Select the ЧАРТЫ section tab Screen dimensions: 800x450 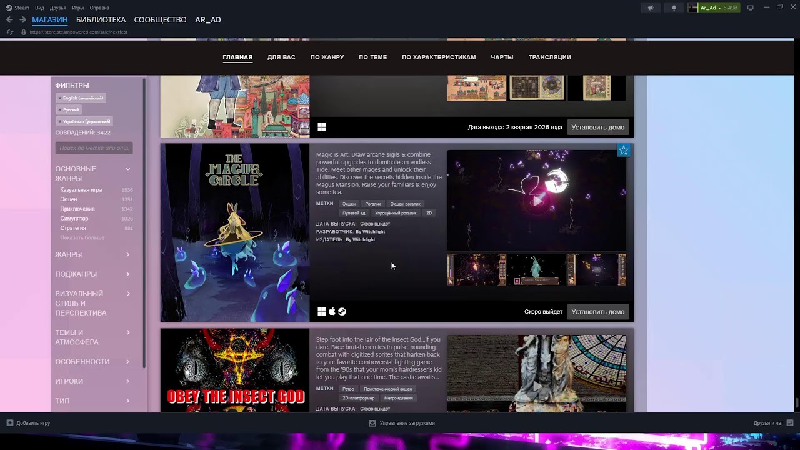pyautogui.click(x=502, y=57)
